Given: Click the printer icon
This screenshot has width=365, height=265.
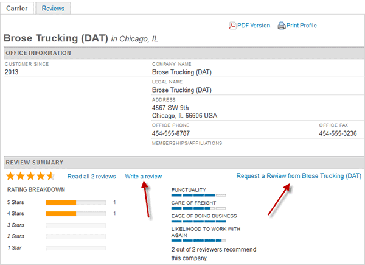Looking at the screenshot, I should [x=281, y=26].
